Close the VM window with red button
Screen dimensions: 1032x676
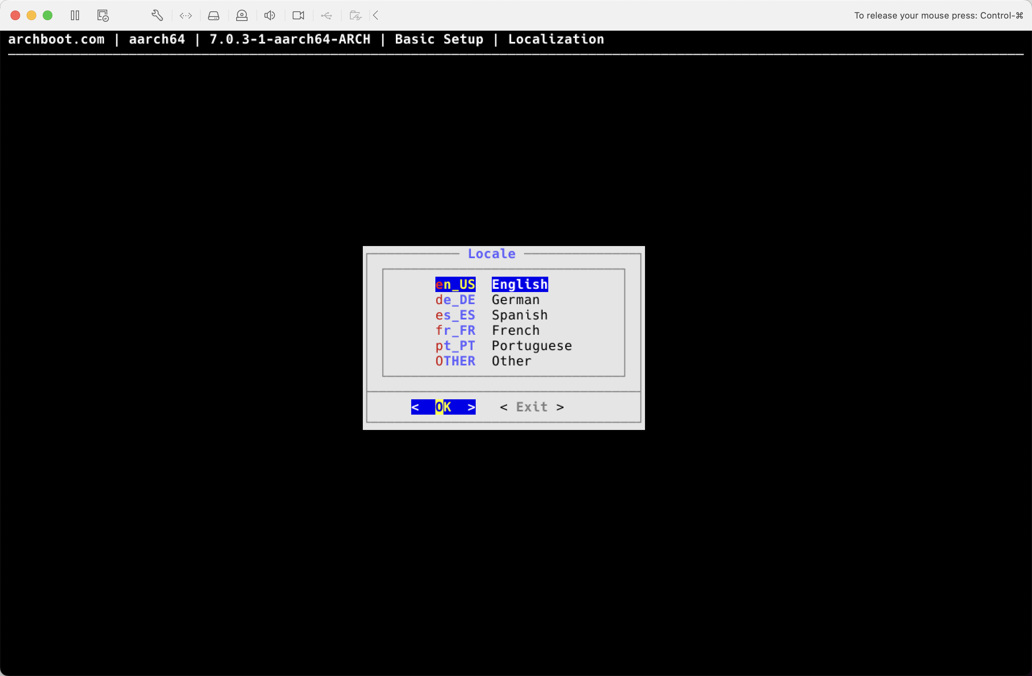(15, 16)
